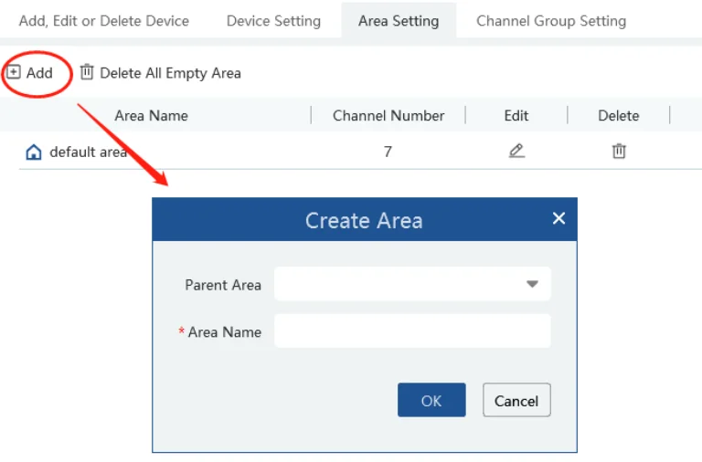This screenshot has height=462, width=702.
Task: Click the Edit column header
Action: (516, 115)
